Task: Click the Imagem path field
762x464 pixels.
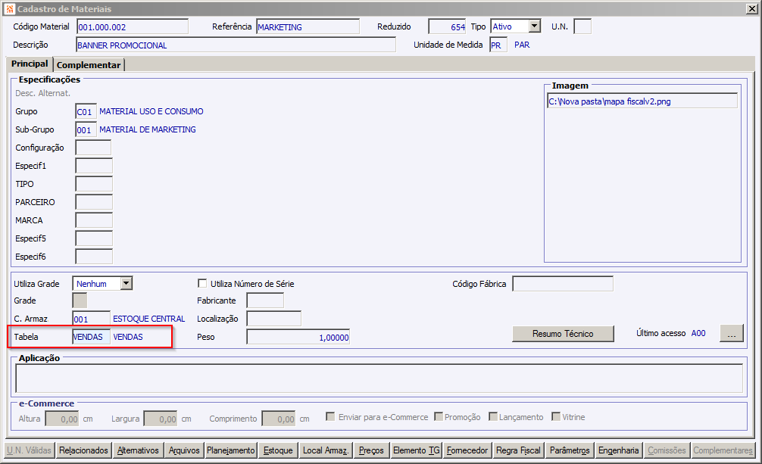Action: (x=642, y=101)
